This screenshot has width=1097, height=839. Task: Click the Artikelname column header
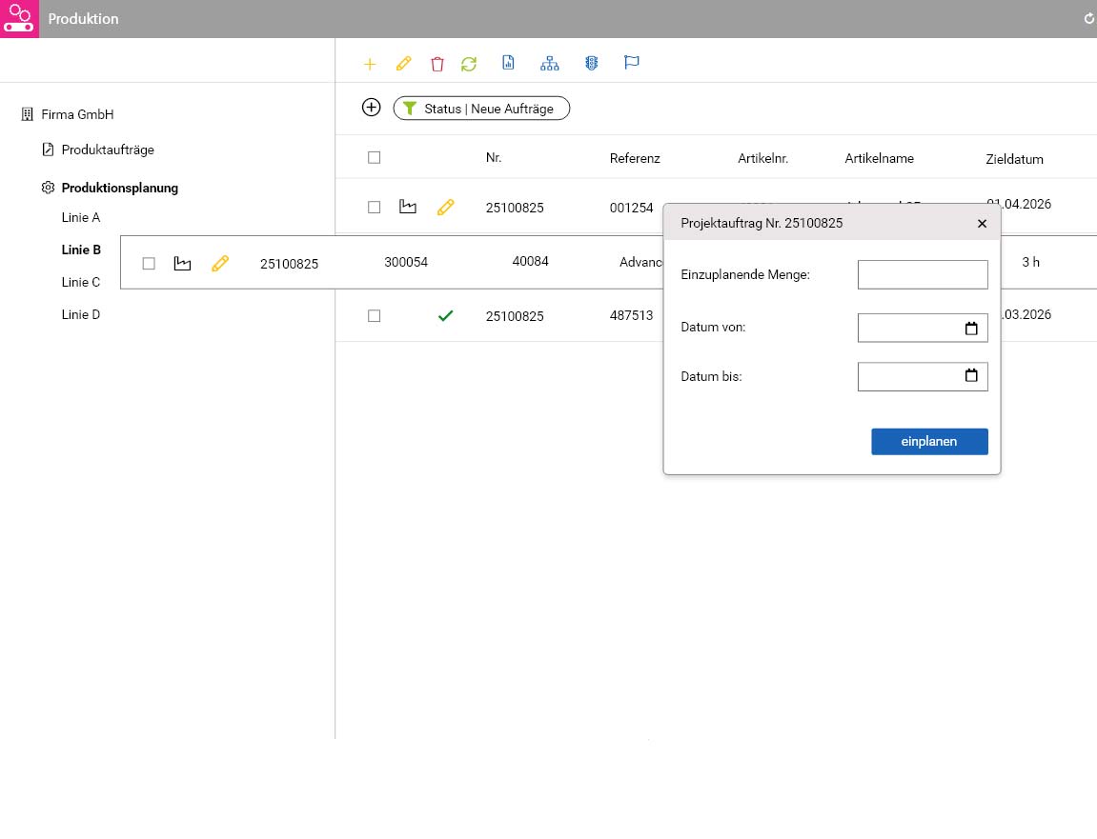(879, 158)
